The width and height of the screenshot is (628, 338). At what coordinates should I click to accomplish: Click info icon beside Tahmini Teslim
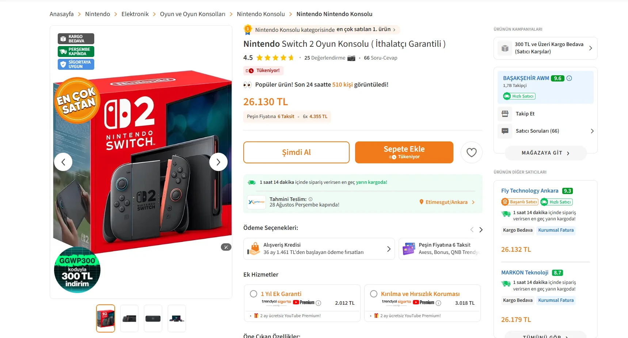(x=311, y=199)
